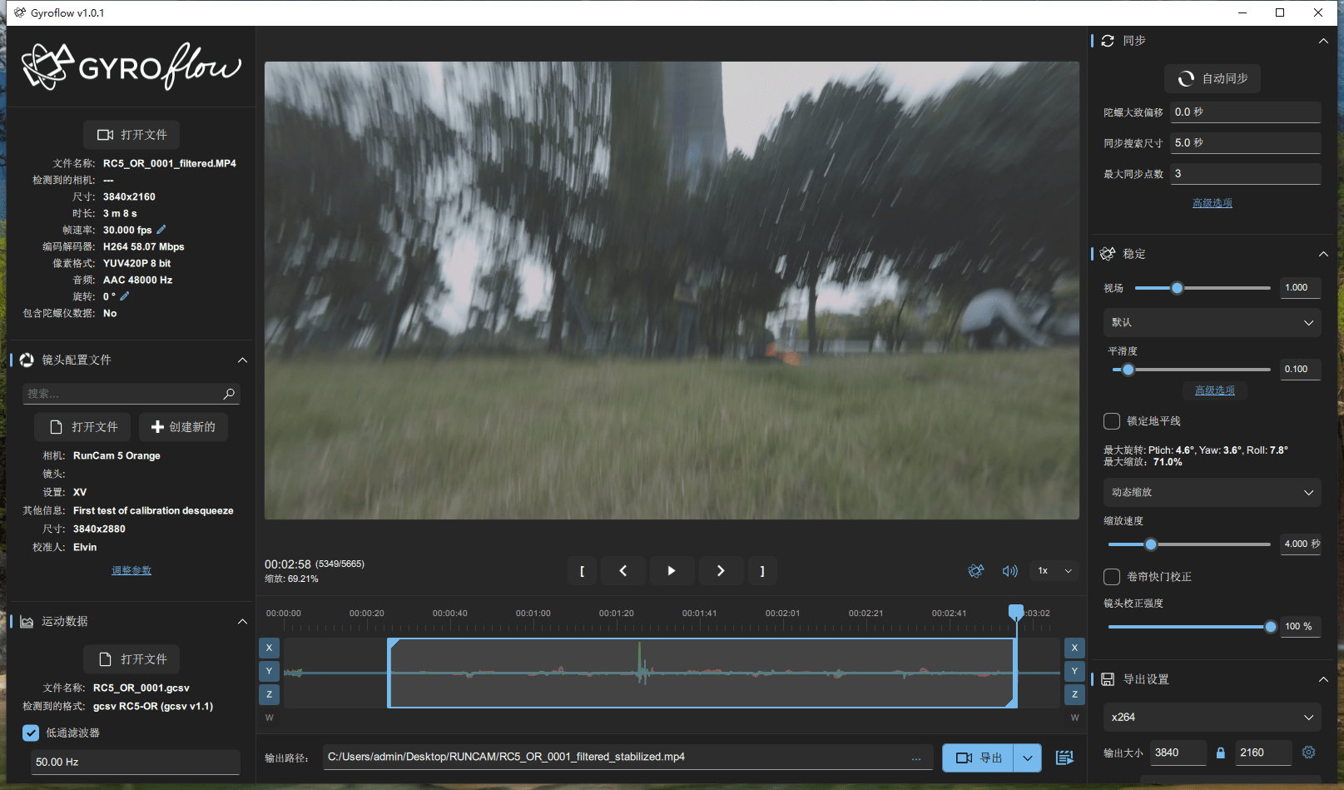
Task: Collapse the sync section
Action: click(x=1323, y=41)
